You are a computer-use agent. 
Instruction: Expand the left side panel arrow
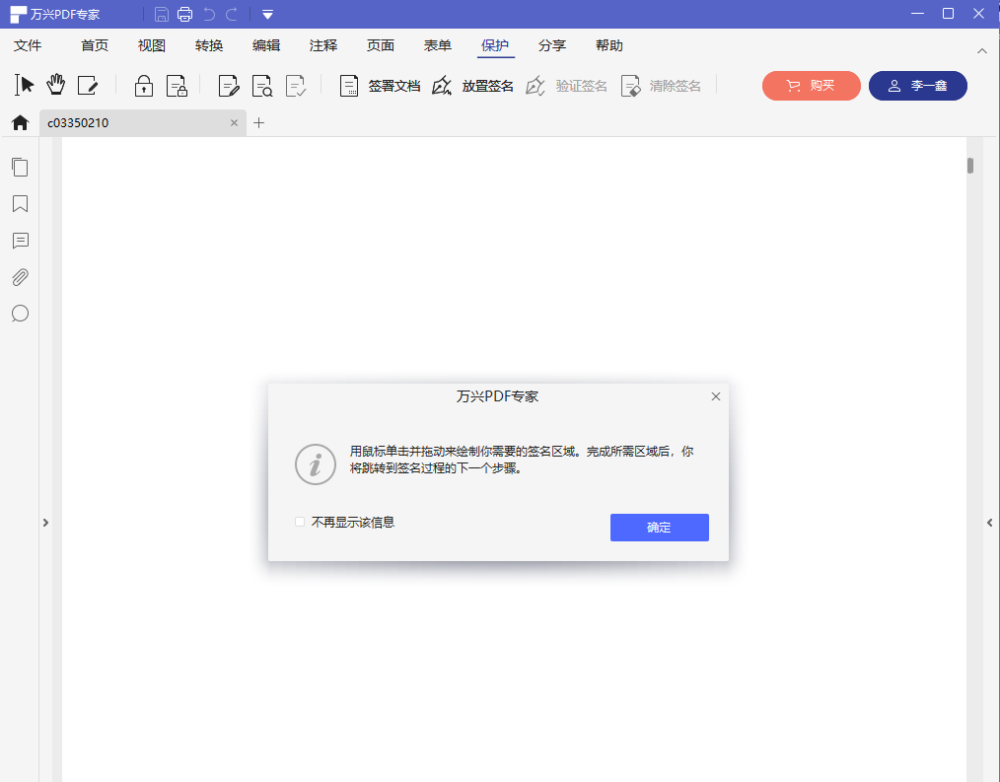click(x=45, y=523)
